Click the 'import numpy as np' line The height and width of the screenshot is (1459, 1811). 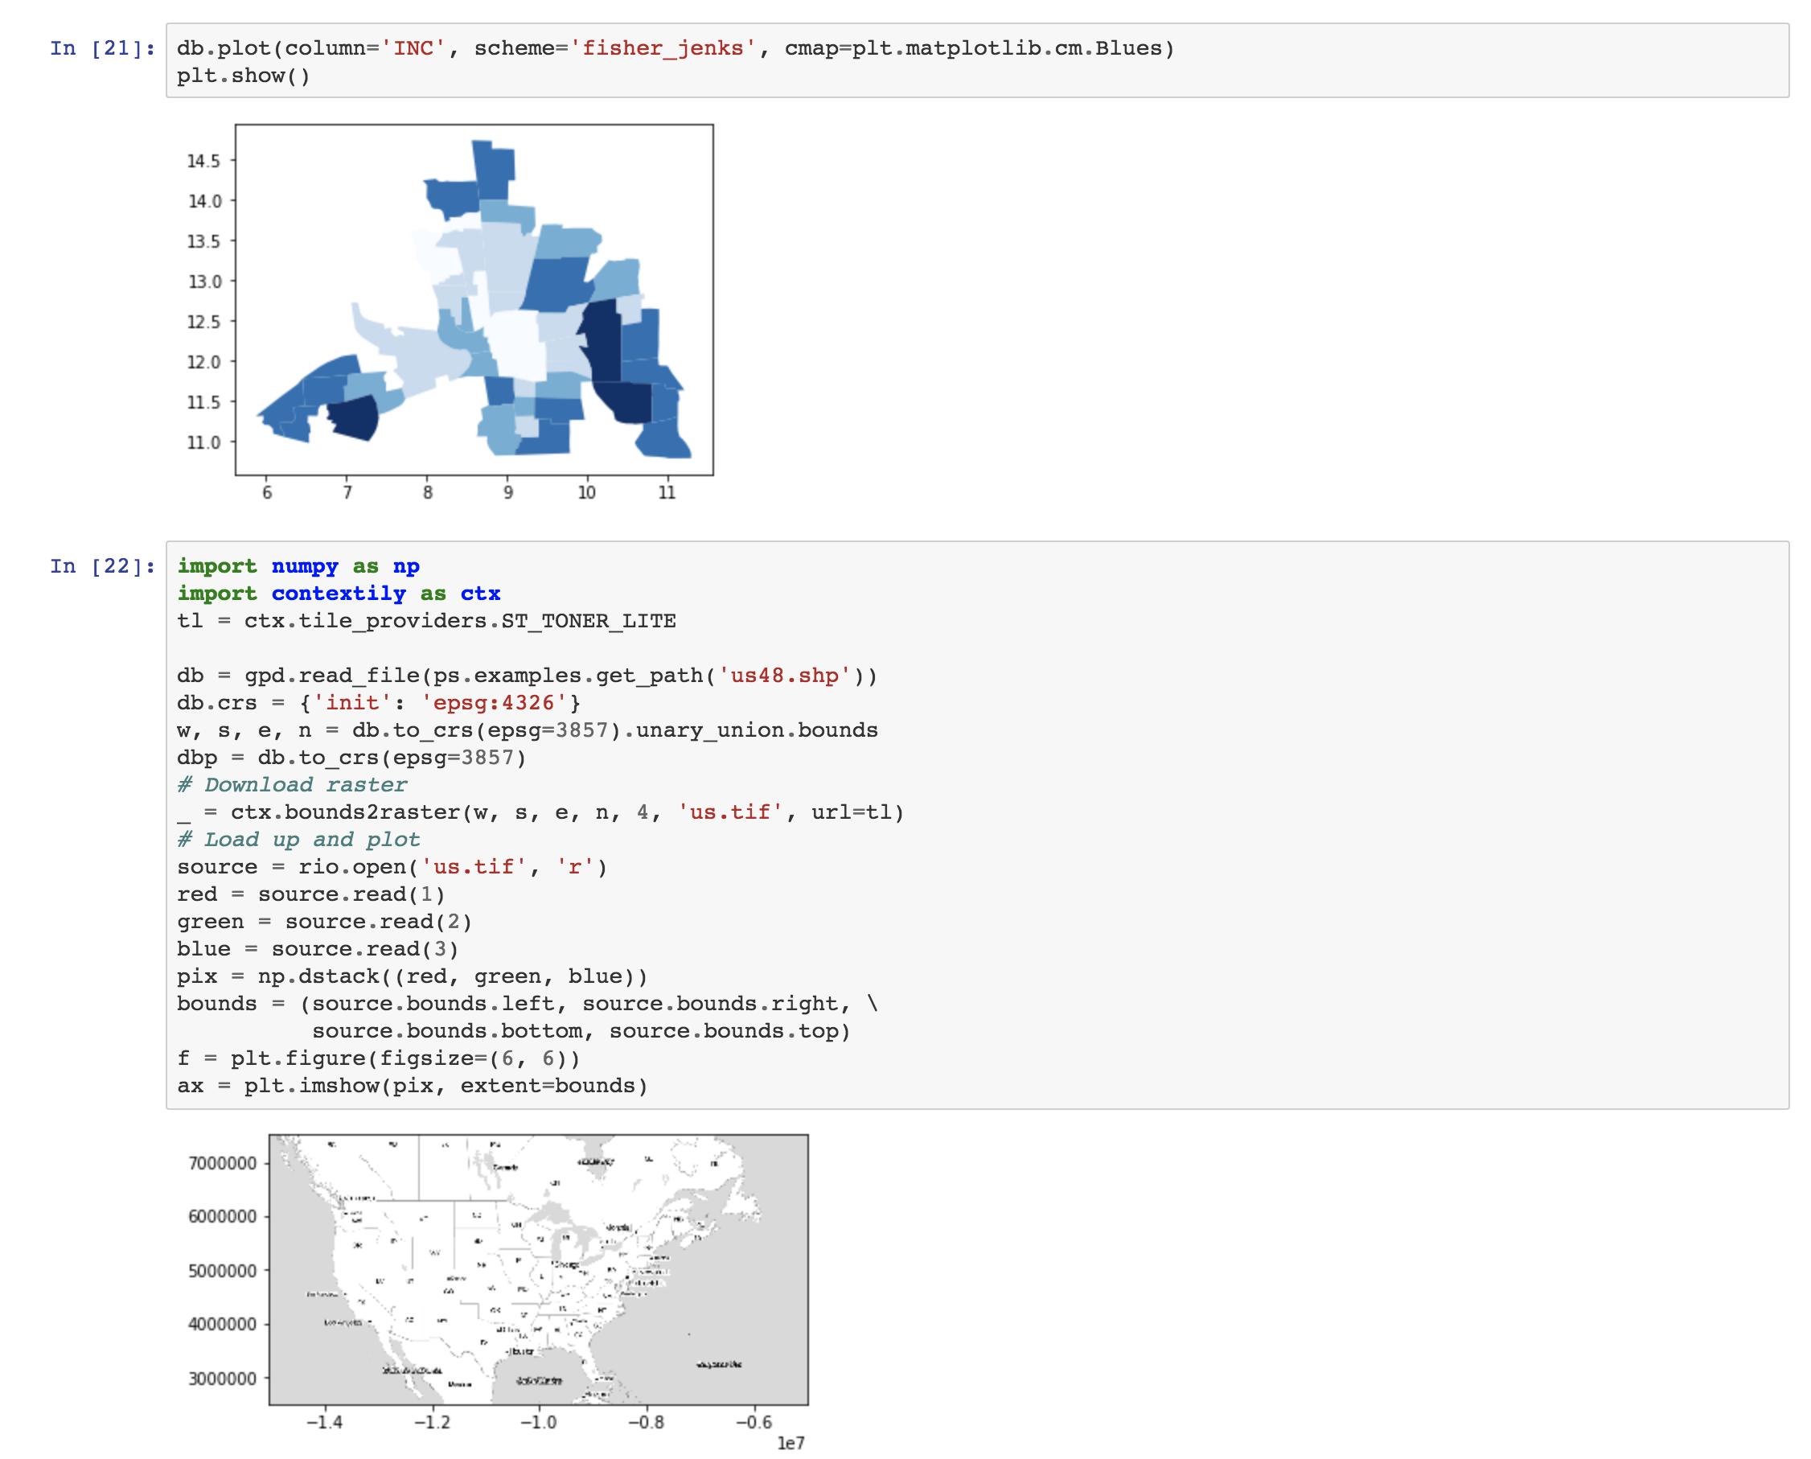(298, 566)
